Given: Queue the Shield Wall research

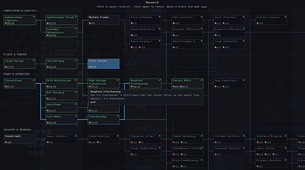Looking at the screenshot, I should (x=20, y=139).
